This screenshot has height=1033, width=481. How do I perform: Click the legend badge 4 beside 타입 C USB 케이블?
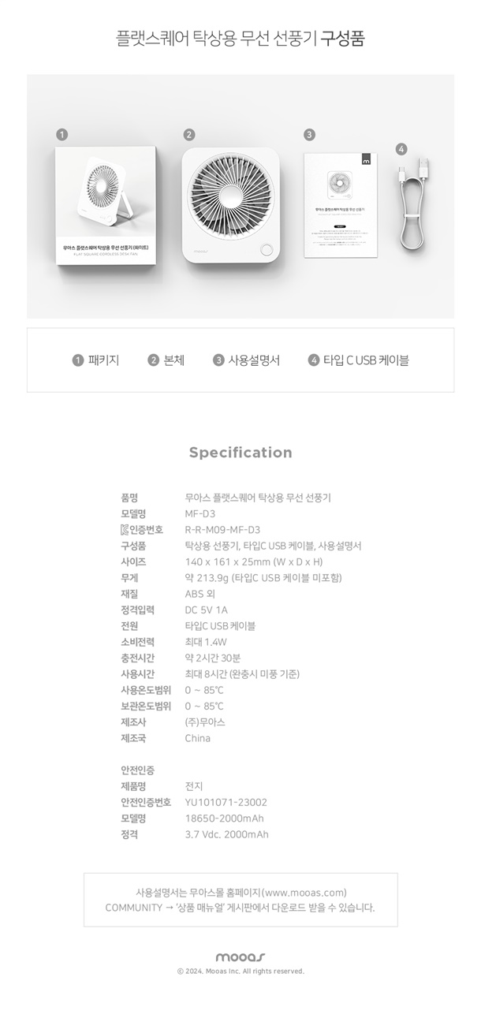point(314,360)
